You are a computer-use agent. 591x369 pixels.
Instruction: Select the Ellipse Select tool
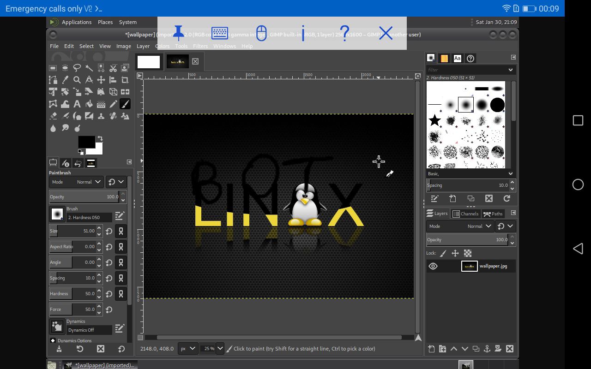click(x=65, y=68)
